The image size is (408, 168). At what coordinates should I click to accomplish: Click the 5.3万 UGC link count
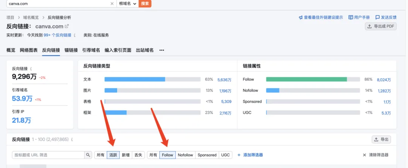point(386,113)
